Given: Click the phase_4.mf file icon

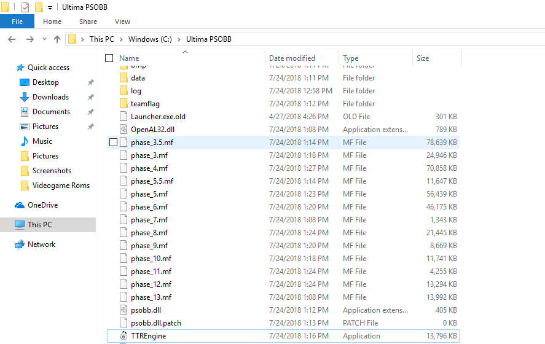Looking at the screenshot, I should click(124, 168).
